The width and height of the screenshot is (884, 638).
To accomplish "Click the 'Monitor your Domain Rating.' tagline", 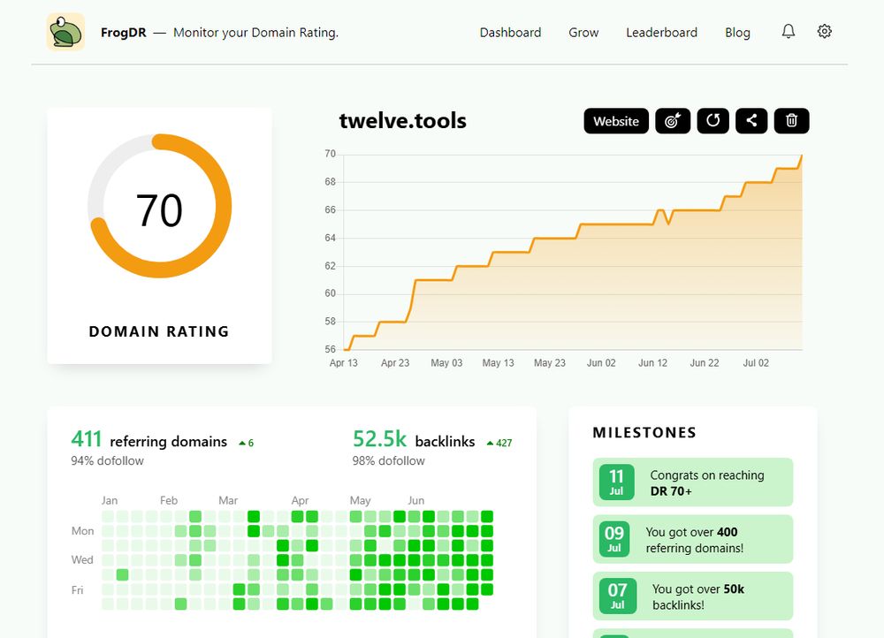I will tap(256, 33).
